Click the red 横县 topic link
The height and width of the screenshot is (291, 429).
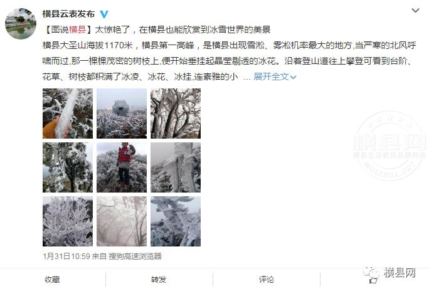pos(78,29)
